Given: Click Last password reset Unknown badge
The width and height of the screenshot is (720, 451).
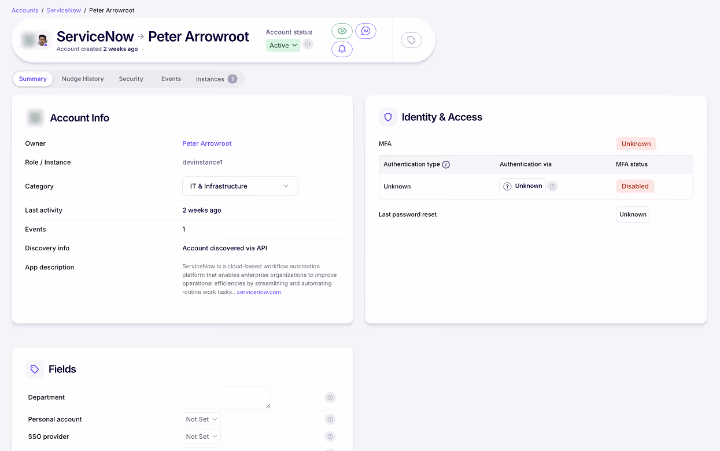Looking at the screenshot, I should point(633,215).
